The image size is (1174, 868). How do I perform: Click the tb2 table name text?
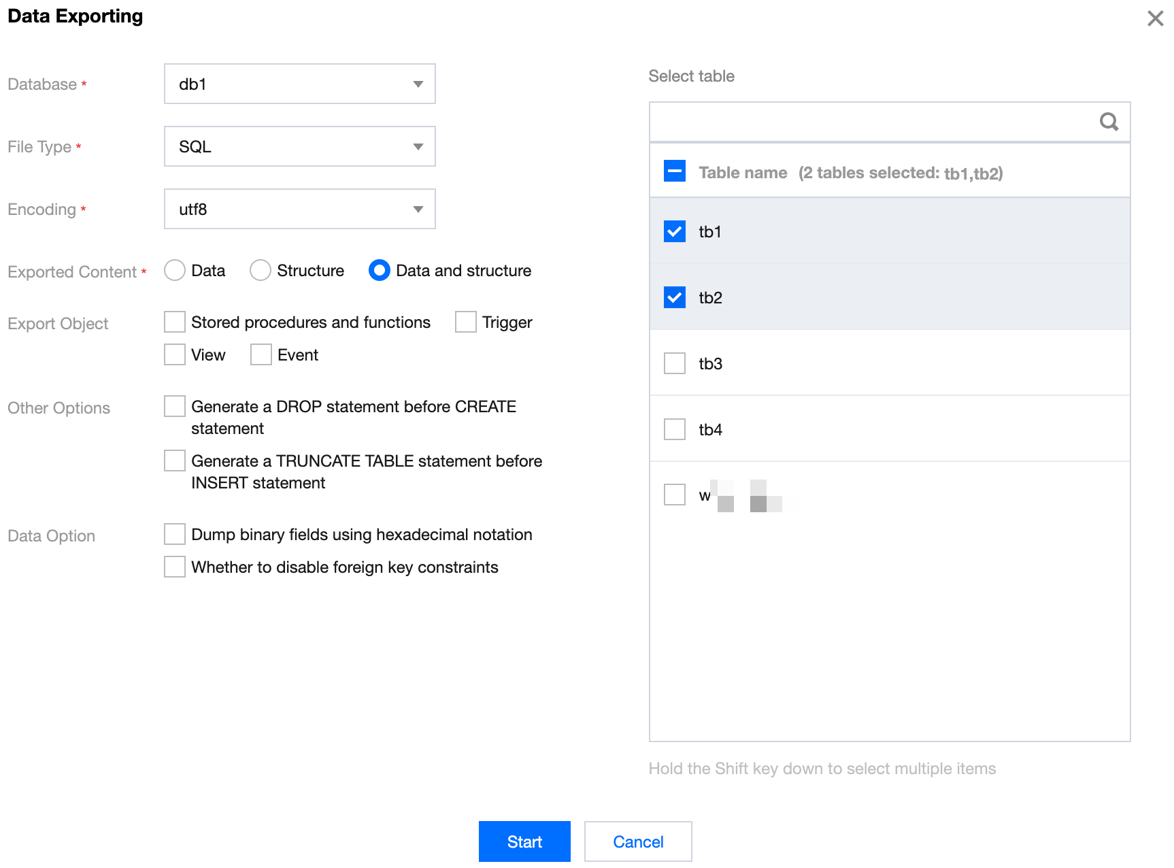click(710, 298)
